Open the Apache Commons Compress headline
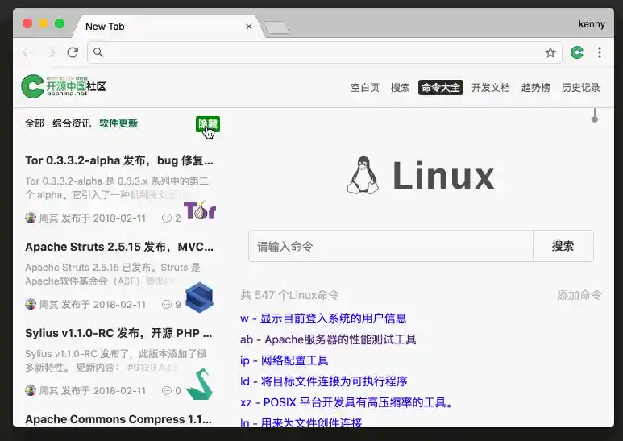Viewport: 623px width, 441px height. (118, 419)
